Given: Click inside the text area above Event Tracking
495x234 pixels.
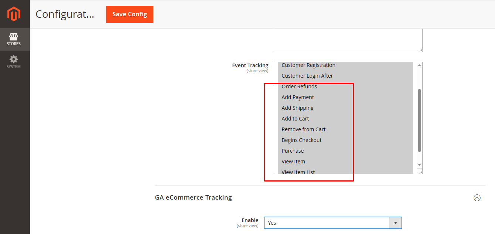Looking at the screenshot, I should click(348, 40).
